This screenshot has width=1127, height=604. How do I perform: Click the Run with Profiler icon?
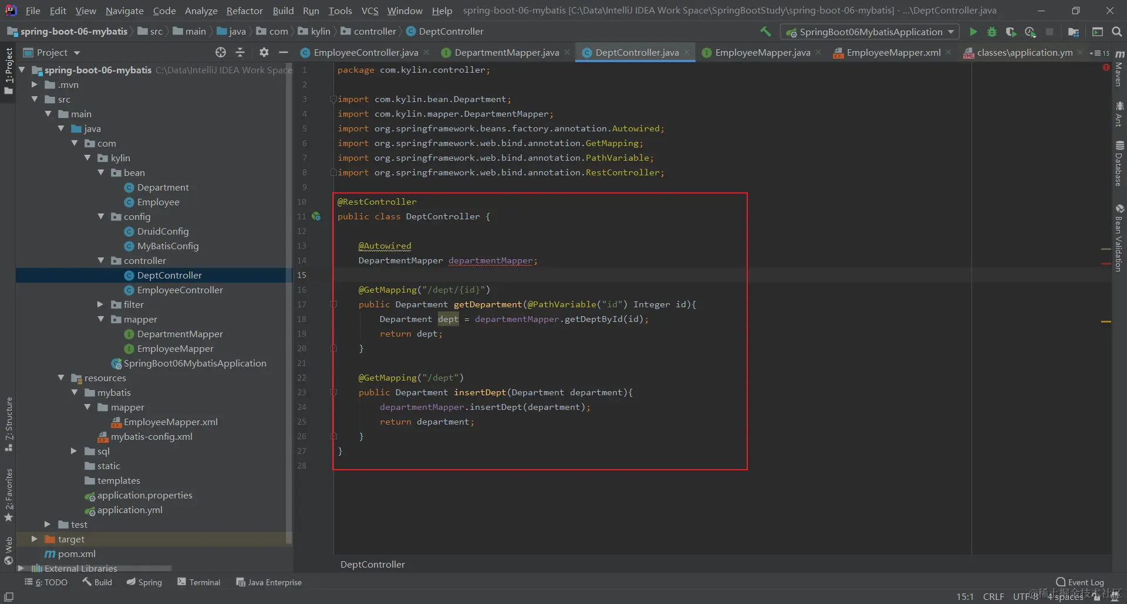point(1030,32)
